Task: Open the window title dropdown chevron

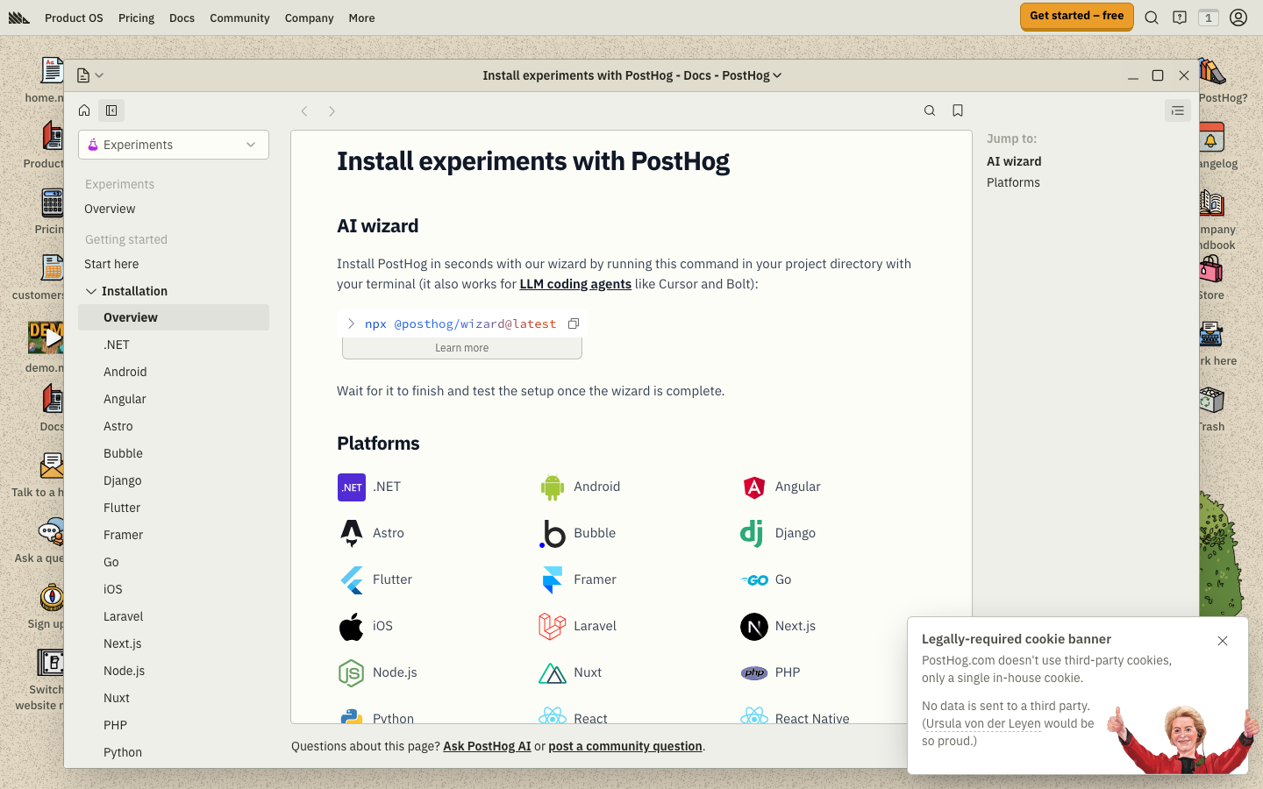Action: [x=777, y=75]
